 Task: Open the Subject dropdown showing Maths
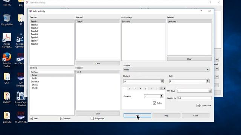(x=166, y=70)
